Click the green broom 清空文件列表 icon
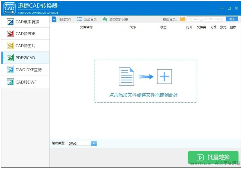Image resolution: width=242 pixels, height=169 pixels. pyautogui.click(x=105, y=19)
